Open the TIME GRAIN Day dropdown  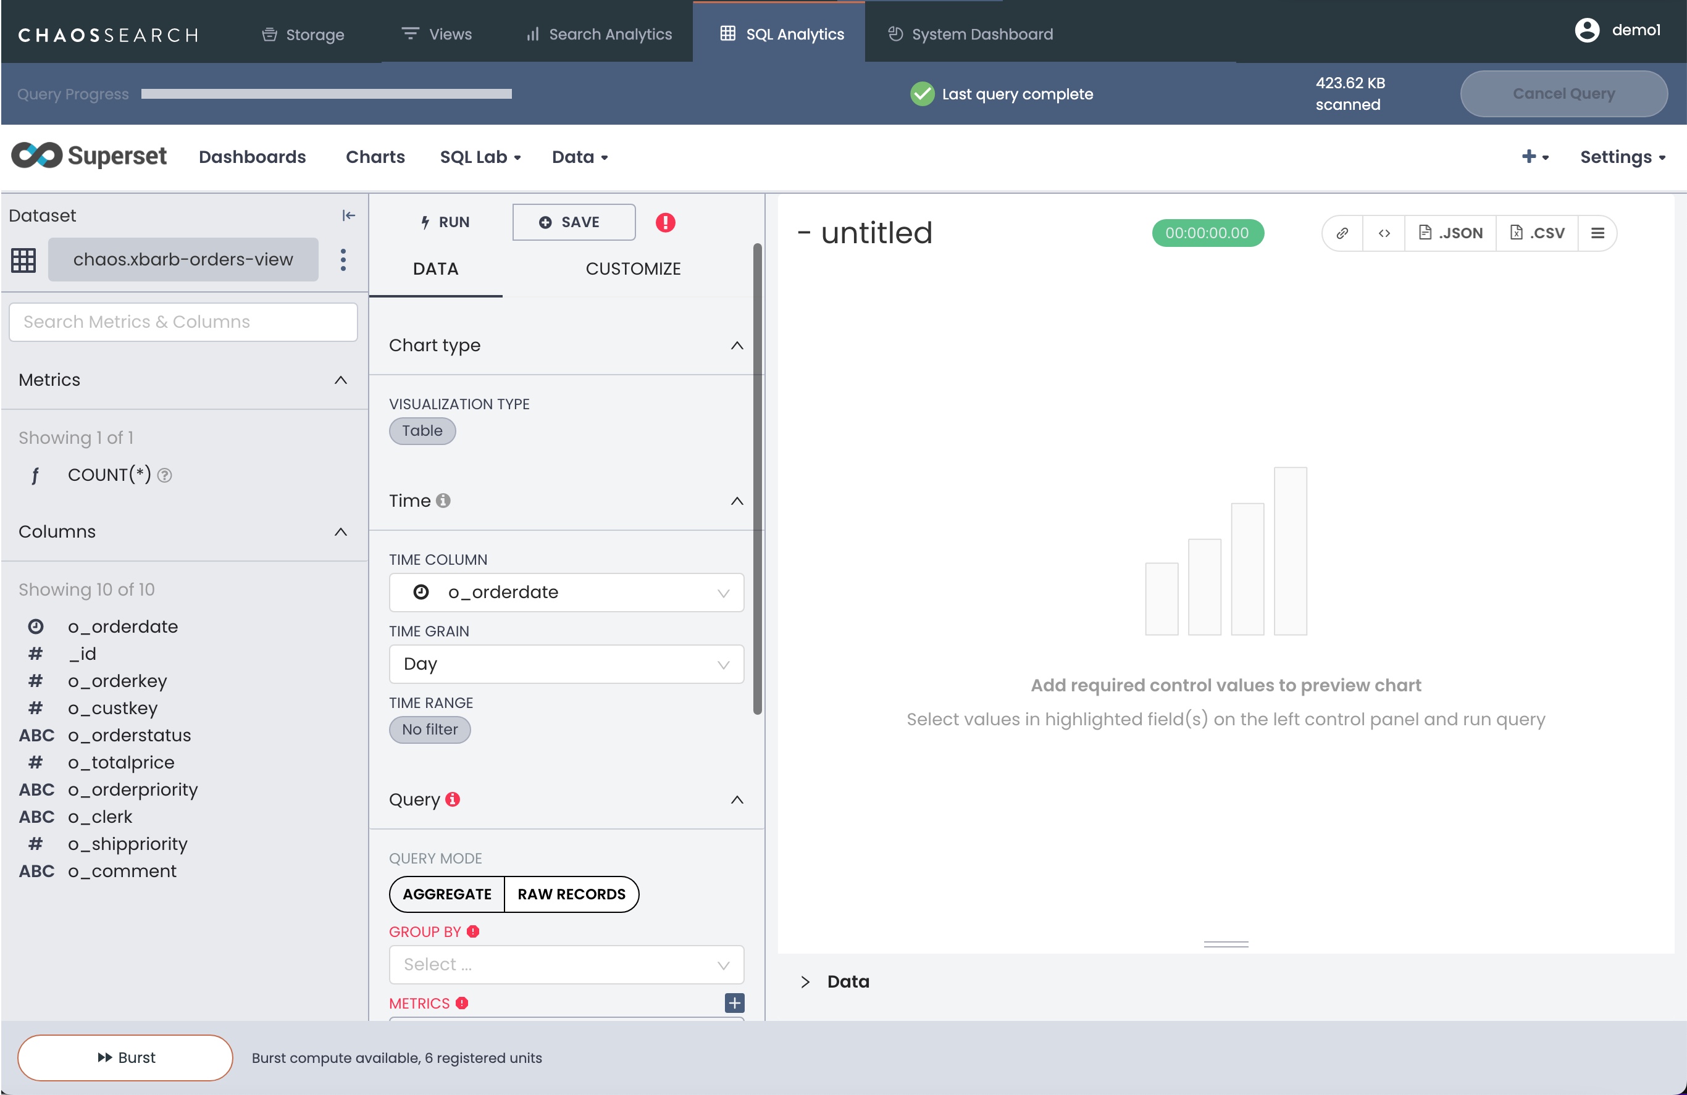[x=566, y=664]
